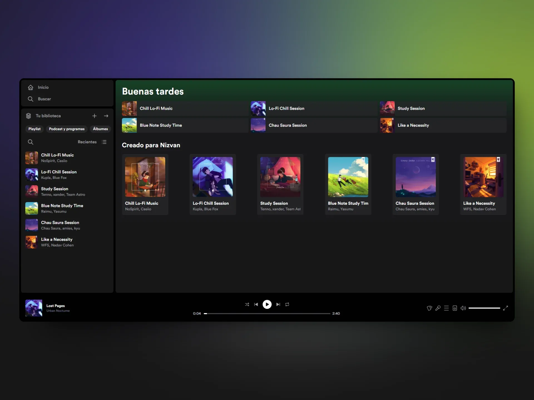The image size is (534, 400).
Task: Open Like a Necessity in the library list
Action: [67, 242]
